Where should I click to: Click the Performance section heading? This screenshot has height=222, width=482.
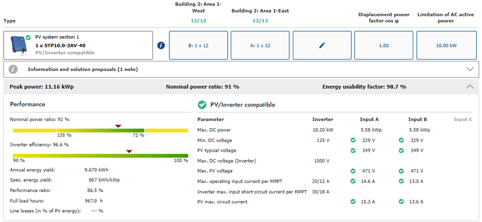(27, 105)
